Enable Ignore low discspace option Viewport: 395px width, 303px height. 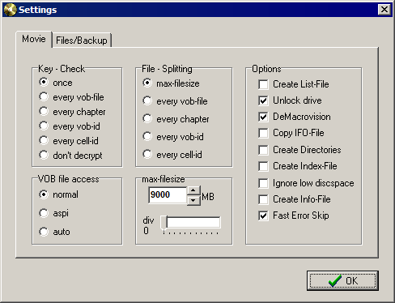pos(263,183)
